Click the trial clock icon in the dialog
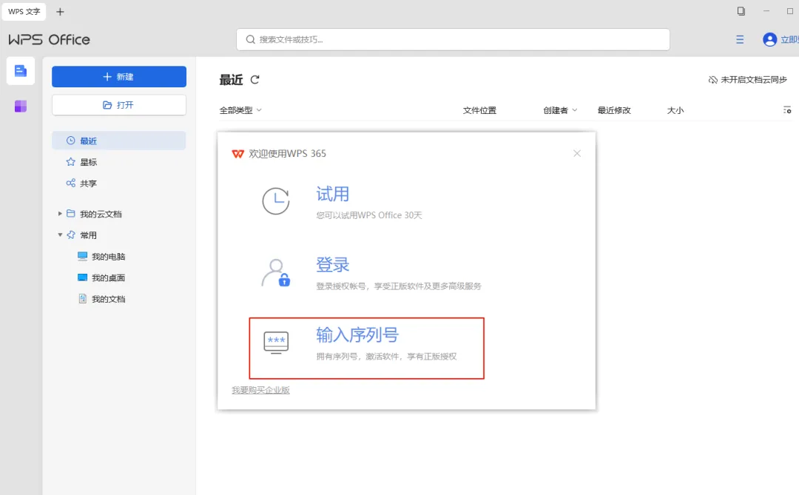The height and width of the screenshot is (495, 799). 276,201
